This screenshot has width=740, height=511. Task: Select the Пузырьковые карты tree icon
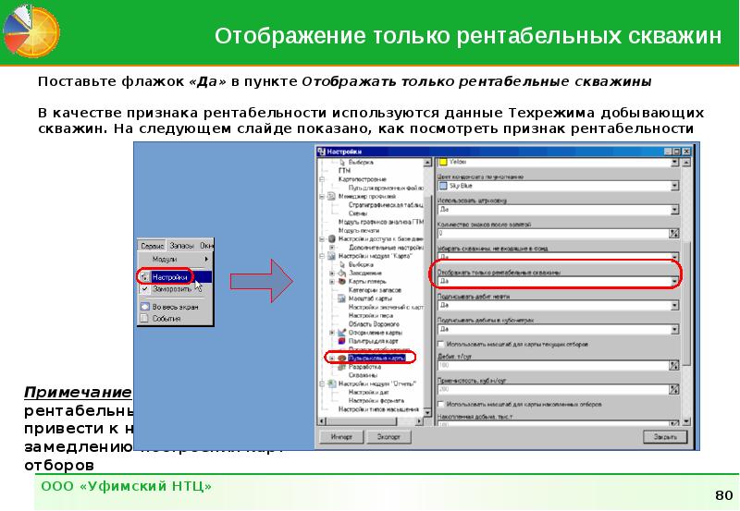click(341, 357)
